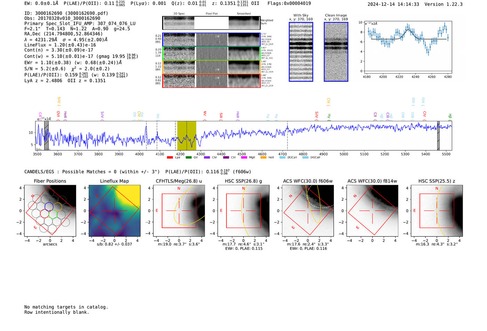The height and width of the screenshot is (331, 487).
Task: Open the CFHTLS/Meg u-band cutout
Action: 179,211
